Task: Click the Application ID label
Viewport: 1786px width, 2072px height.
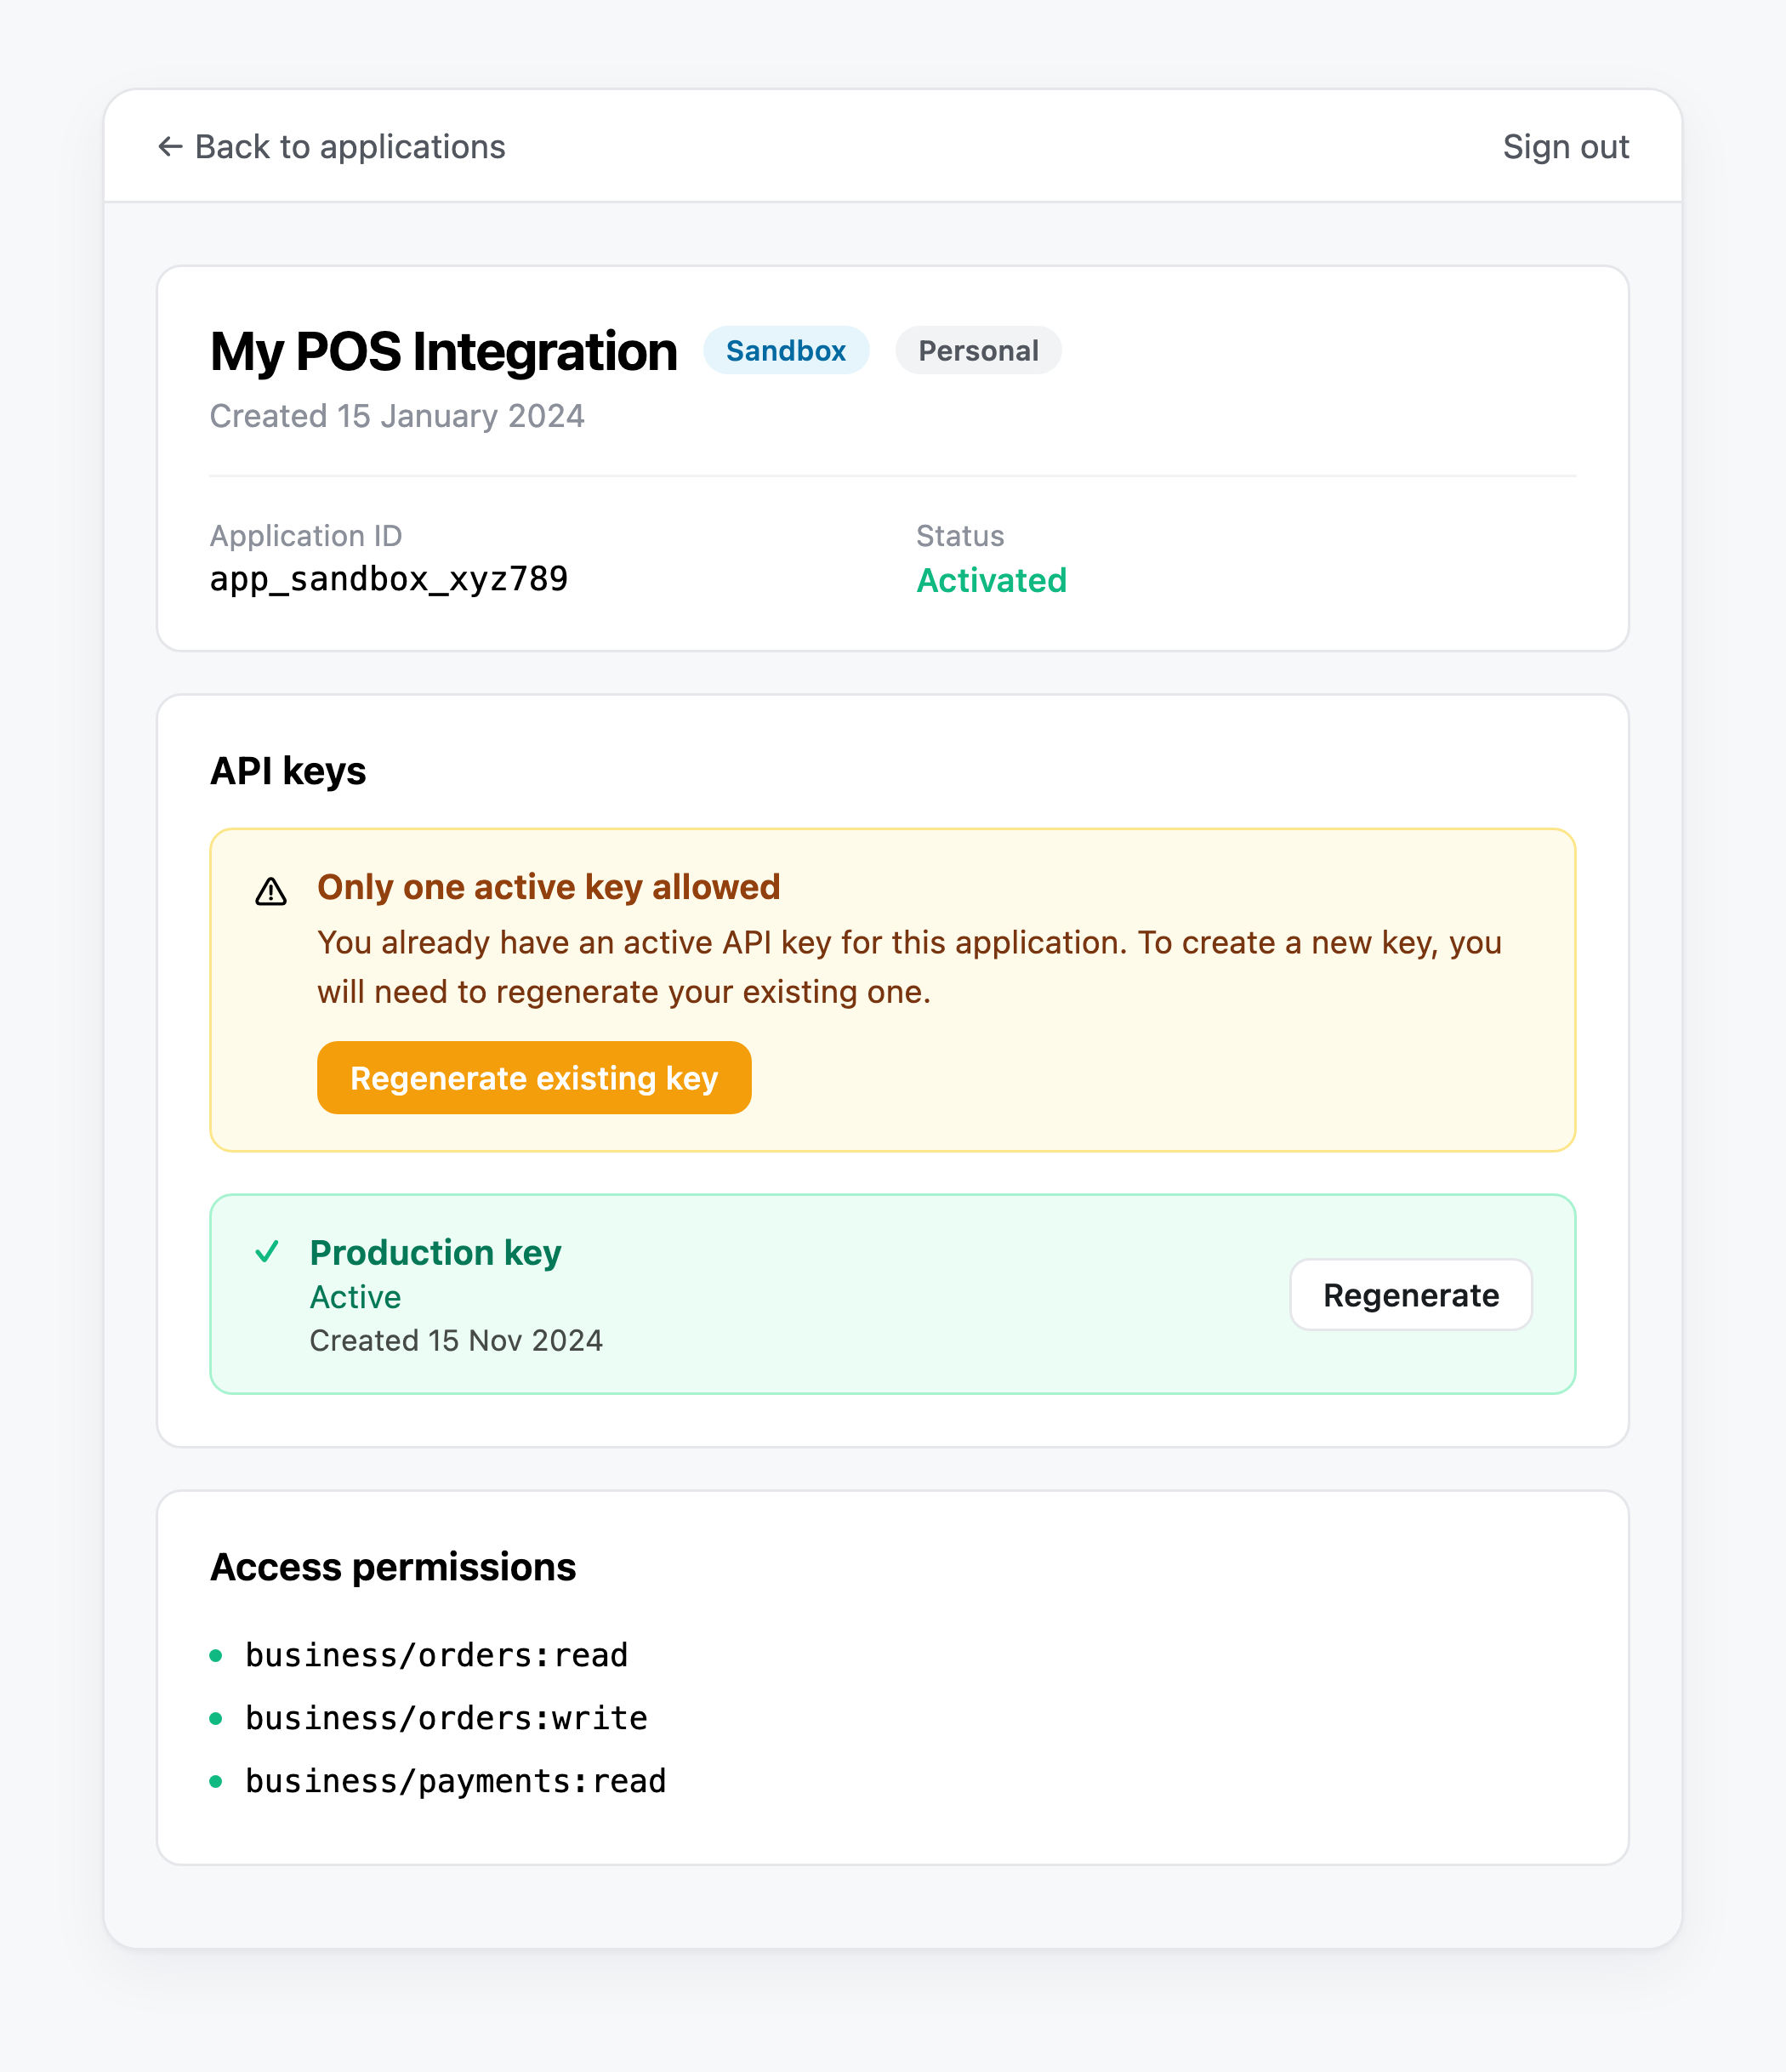Action: (306, 536)
